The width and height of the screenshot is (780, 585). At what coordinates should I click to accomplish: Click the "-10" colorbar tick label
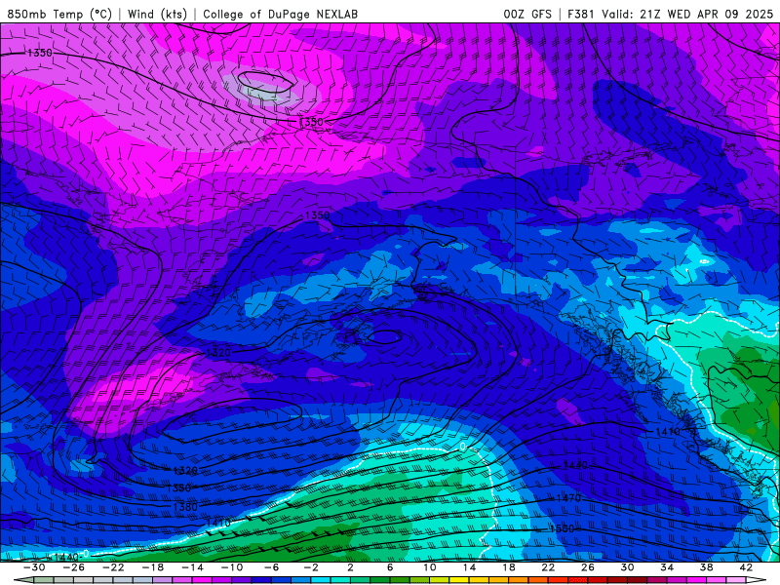coord(232,567)
